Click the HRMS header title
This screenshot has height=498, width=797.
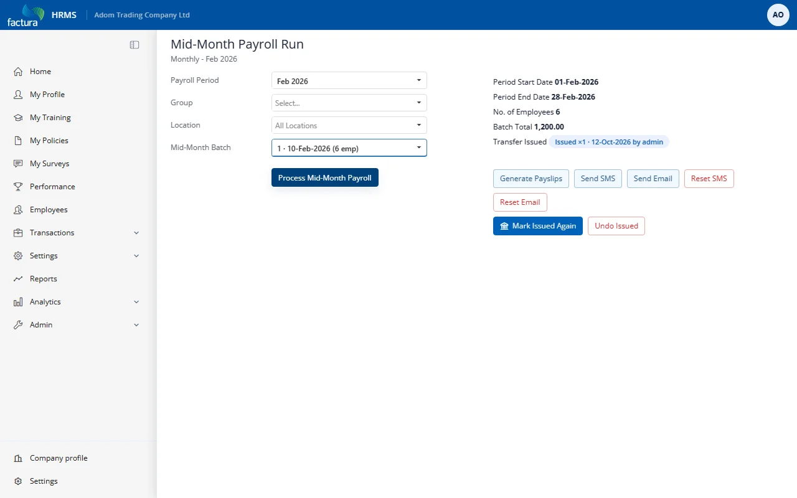pyautogui.click(x=64, y=15)
